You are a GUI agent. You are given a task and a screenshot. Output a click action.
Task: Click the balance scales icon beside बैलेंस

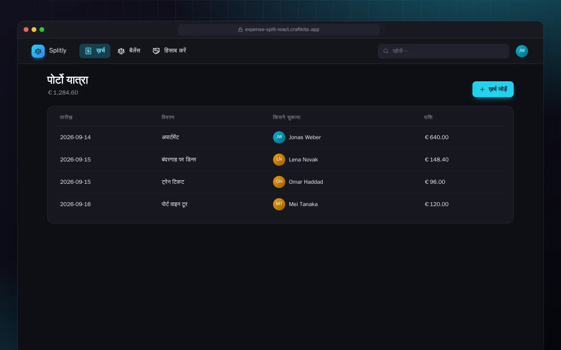point(121,51)
